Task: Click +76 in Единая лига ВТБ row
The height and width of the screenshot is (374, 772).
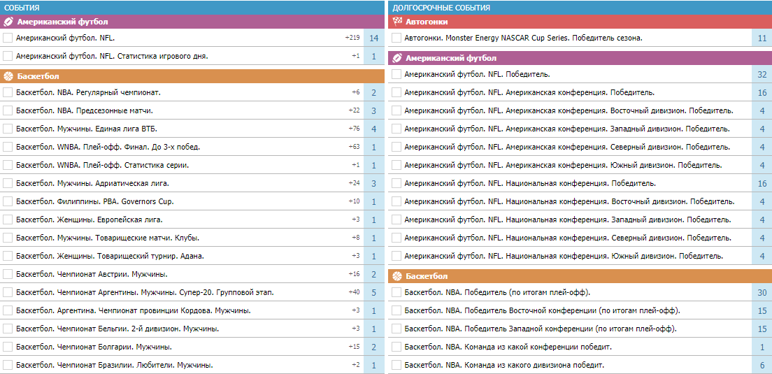Action: pyautogui.click(x=355, y=129)
